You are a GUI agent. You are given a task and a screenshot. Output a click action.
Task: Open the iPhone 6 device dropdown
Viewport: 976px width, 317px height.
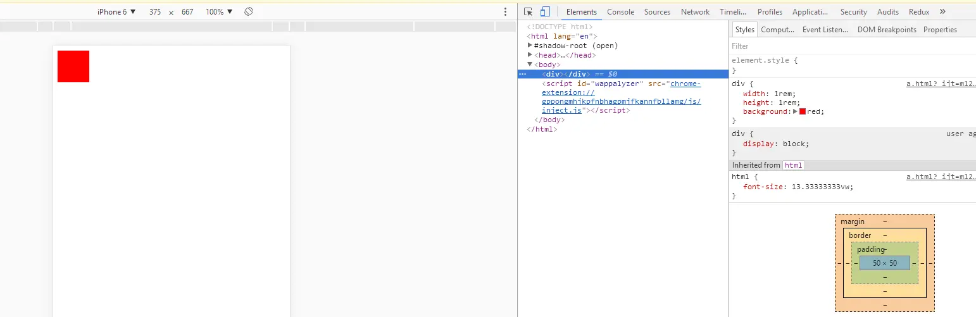116,11
